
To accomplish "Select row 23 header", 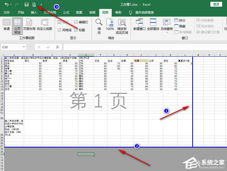I will tap(2, 128).
